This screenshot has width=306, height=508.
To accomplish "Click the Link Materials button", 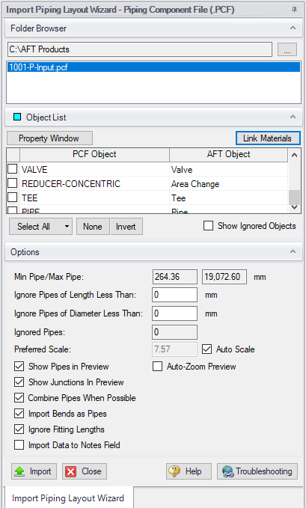I will coord(268,138).
